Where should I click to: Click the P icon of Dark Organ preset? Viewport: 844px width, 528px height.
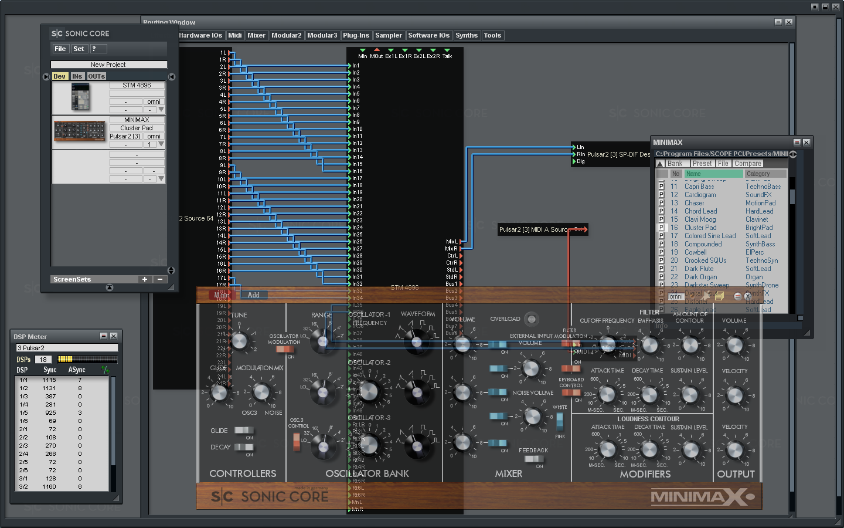pyautogui.click(x=661, y=277)
